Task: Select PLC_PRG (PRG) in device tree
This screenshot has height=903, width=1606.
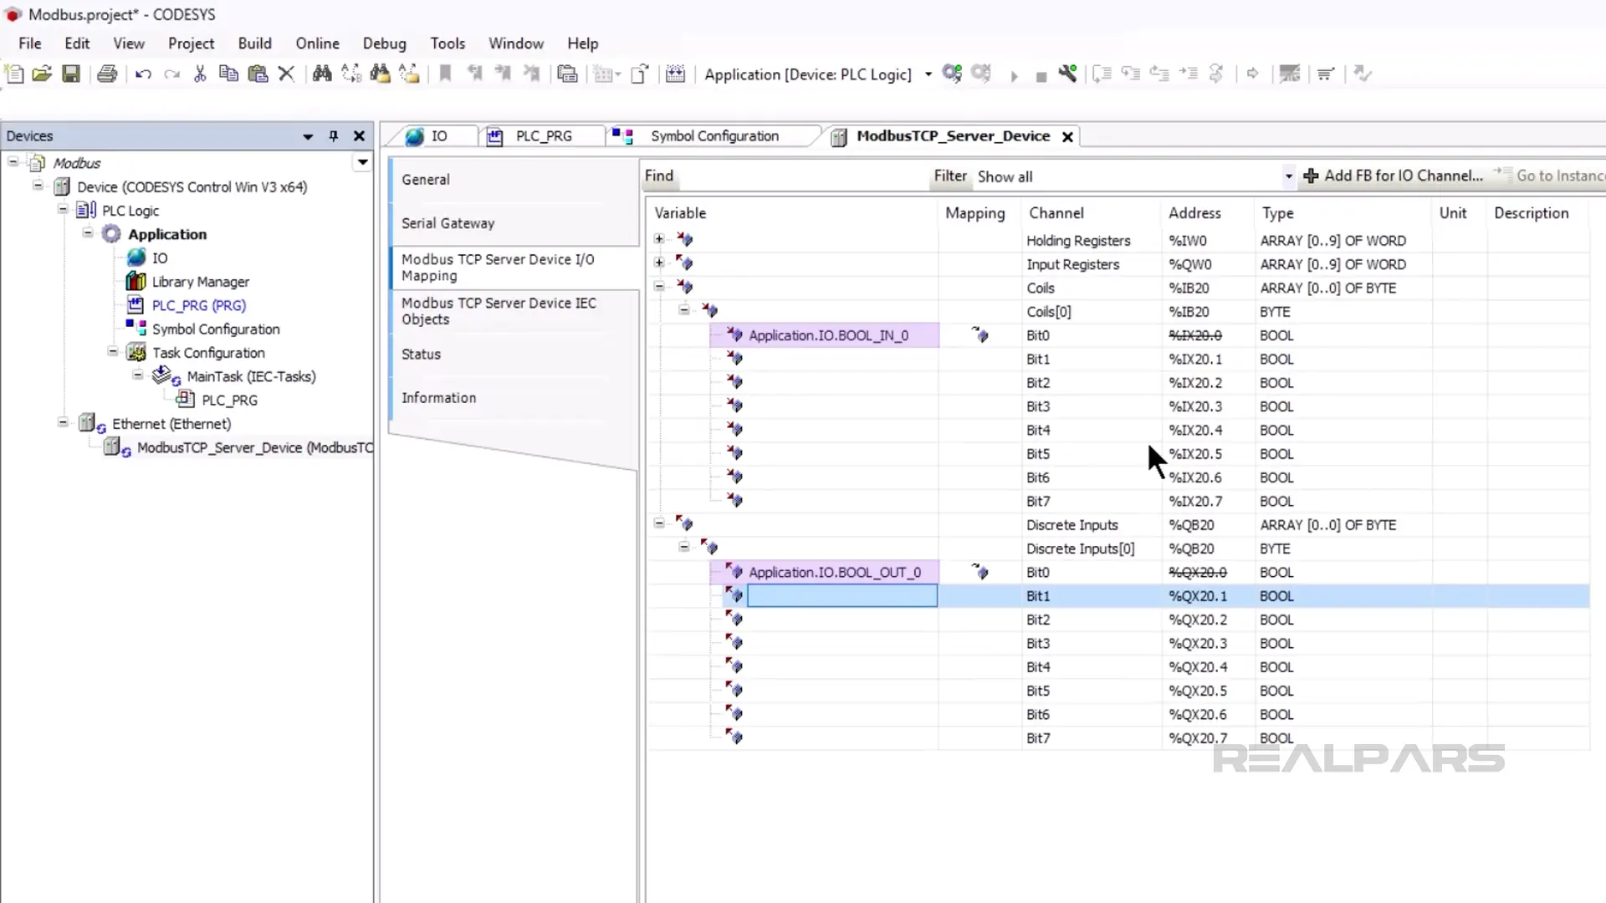Action: (x=198, y=305)
